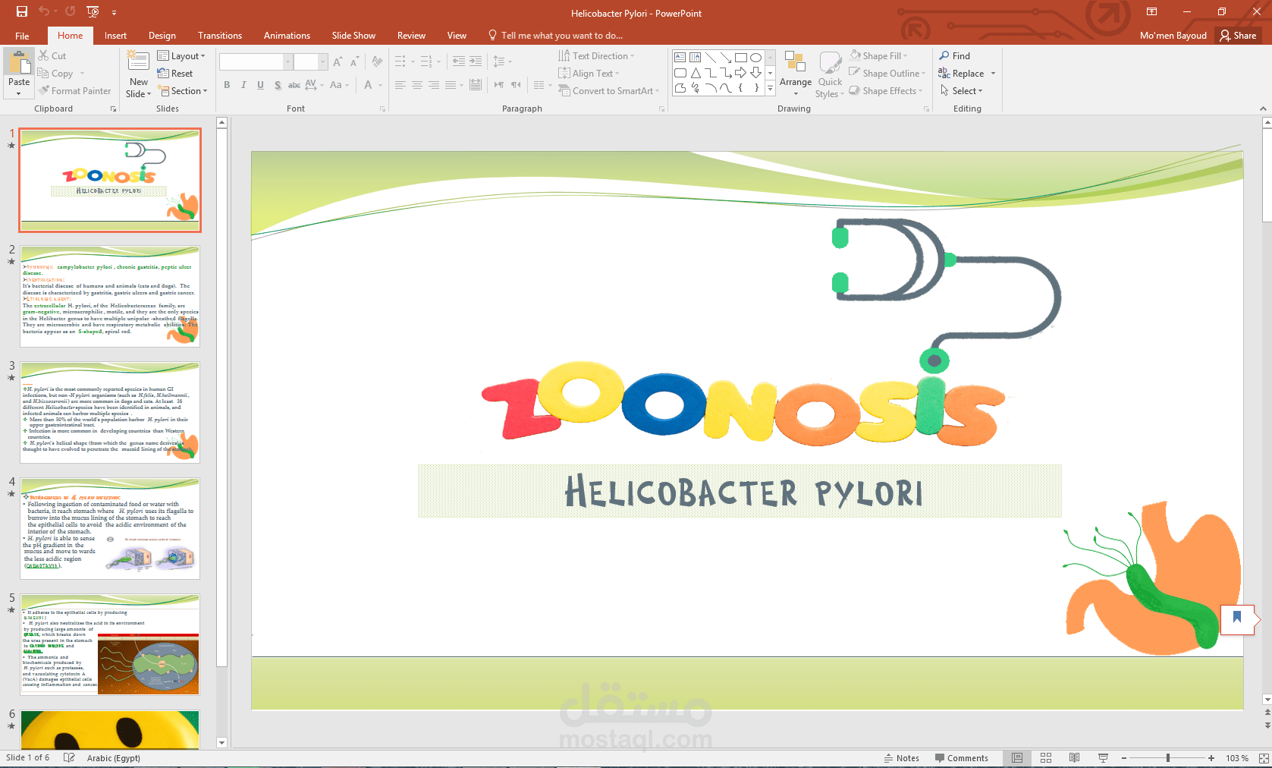
Task: Expand the Text Direction menu
Action: pyautogui.click(x=596, y=56)
